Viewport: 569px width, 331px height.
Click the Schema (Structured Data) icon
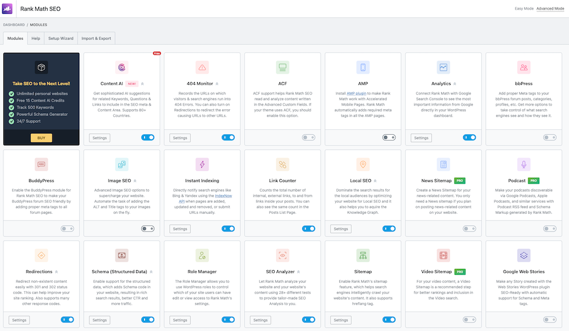point(122,255)
